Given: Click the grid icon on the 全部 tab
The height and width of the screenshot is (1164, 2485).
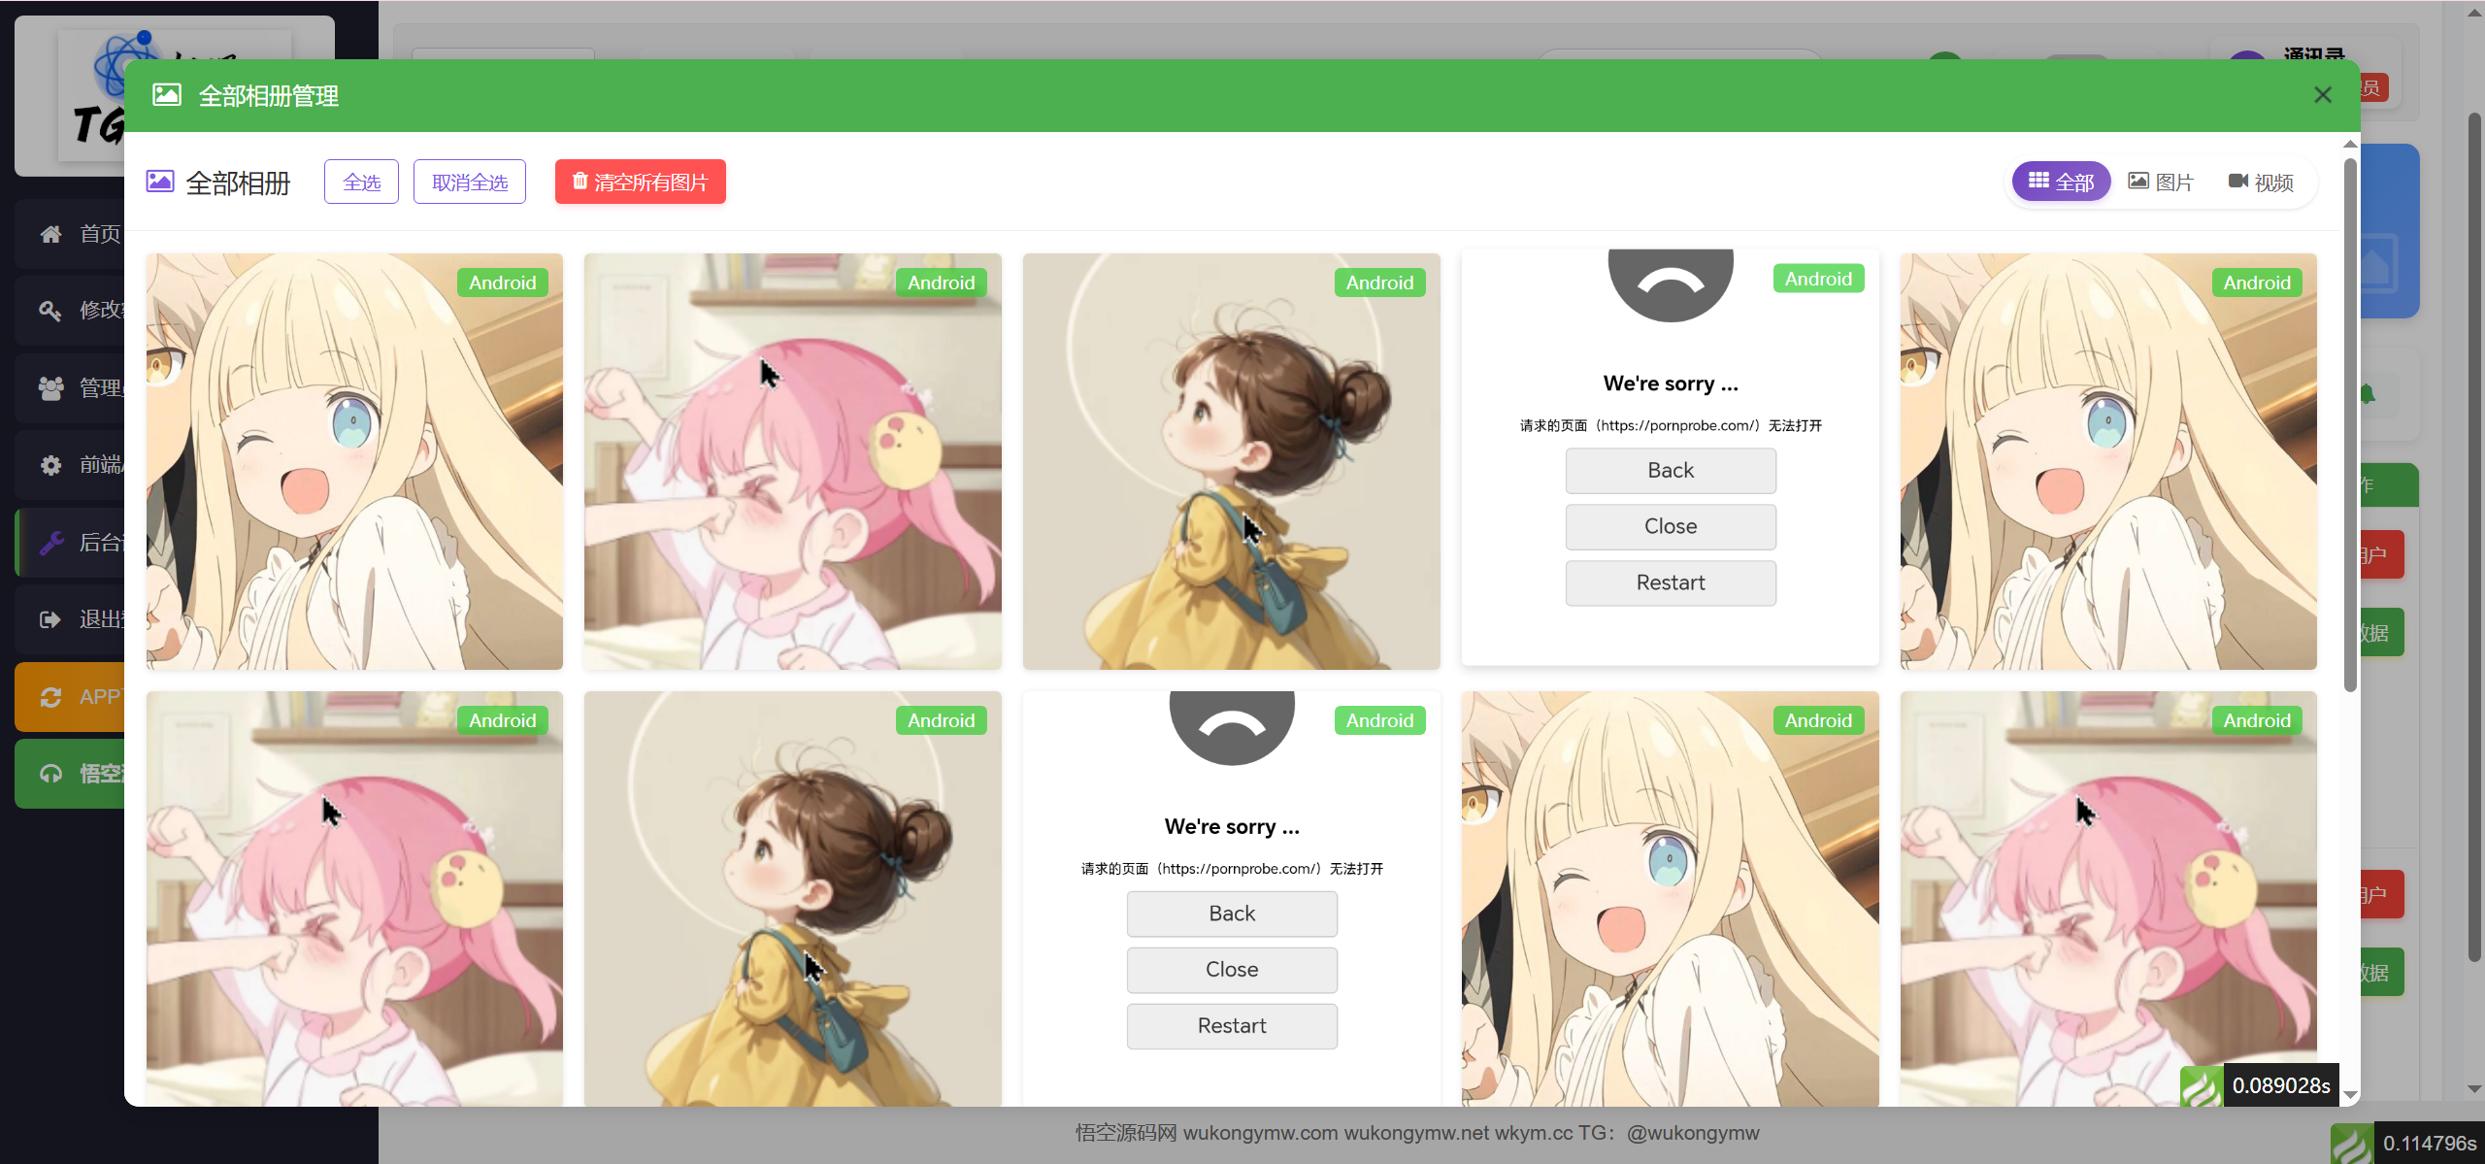Looking at the screenshot, I should [x=2038, y=181].
